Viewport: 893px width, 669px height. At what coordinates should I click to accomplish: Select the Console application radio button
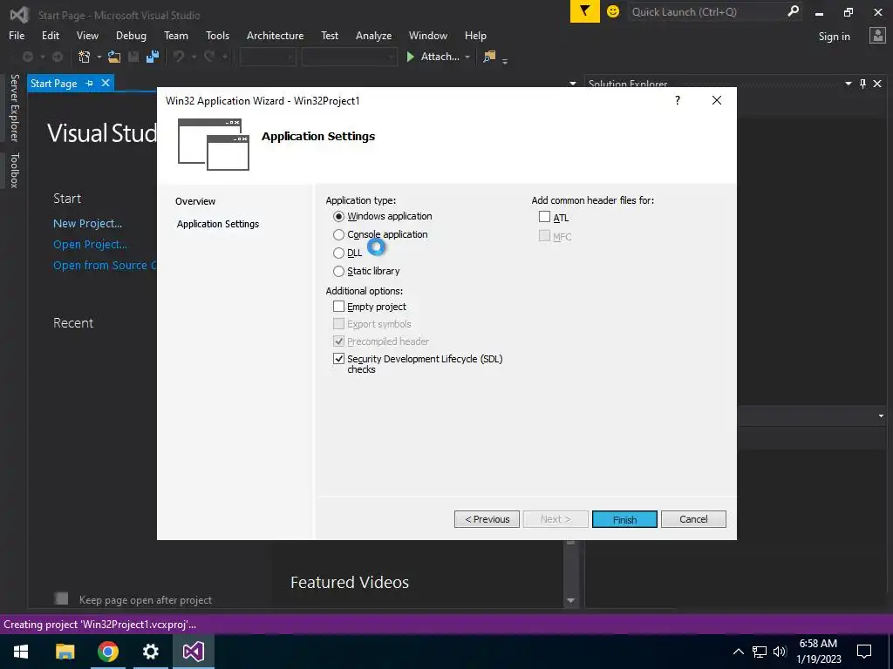click(339, 234)
